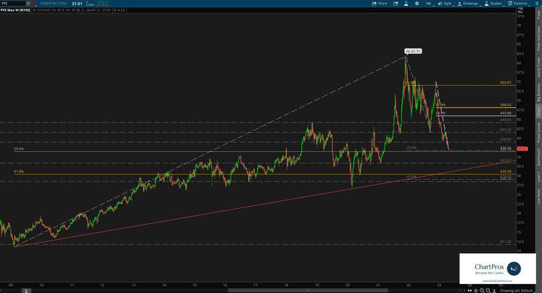Image resolution: width=542 pixels, height=293 pixels.
Task: Click the $41.44 dashed level label
Action: coord(506,130)
